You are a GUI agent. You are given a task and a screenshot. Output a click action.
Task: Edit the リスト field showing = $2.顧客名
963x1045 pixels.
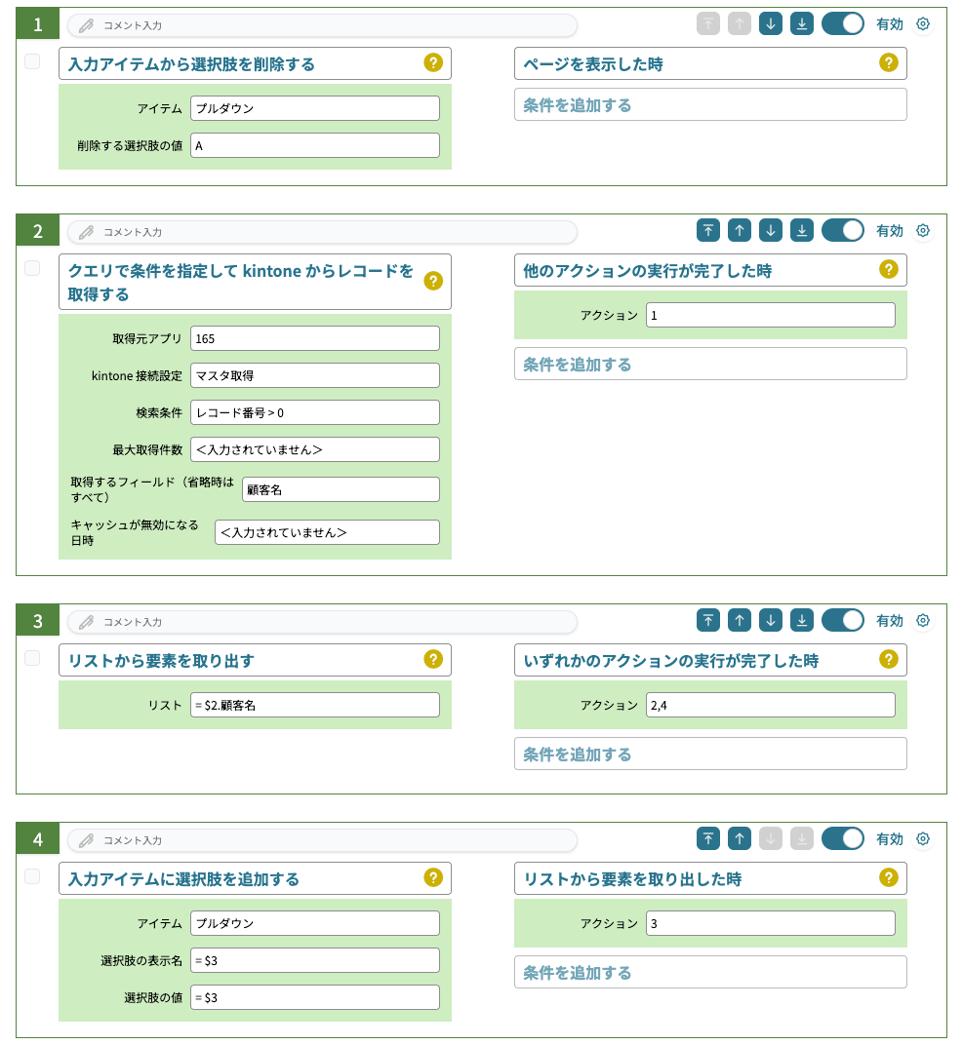pos(315,705)
